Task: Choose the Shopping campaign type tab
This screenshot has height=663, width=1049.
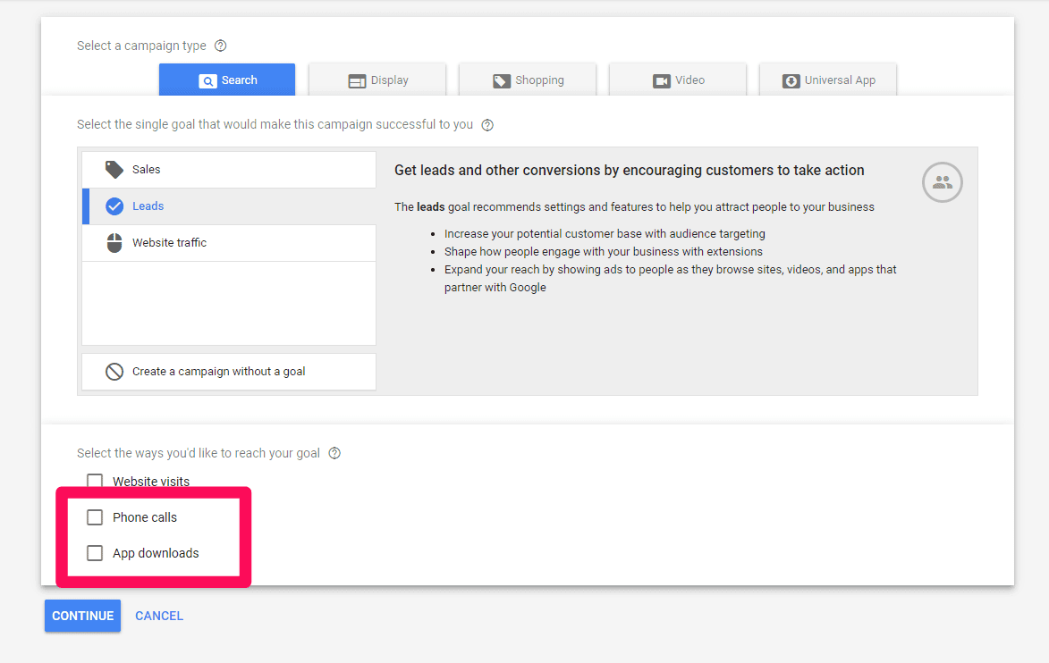Action: pos(528,80)
